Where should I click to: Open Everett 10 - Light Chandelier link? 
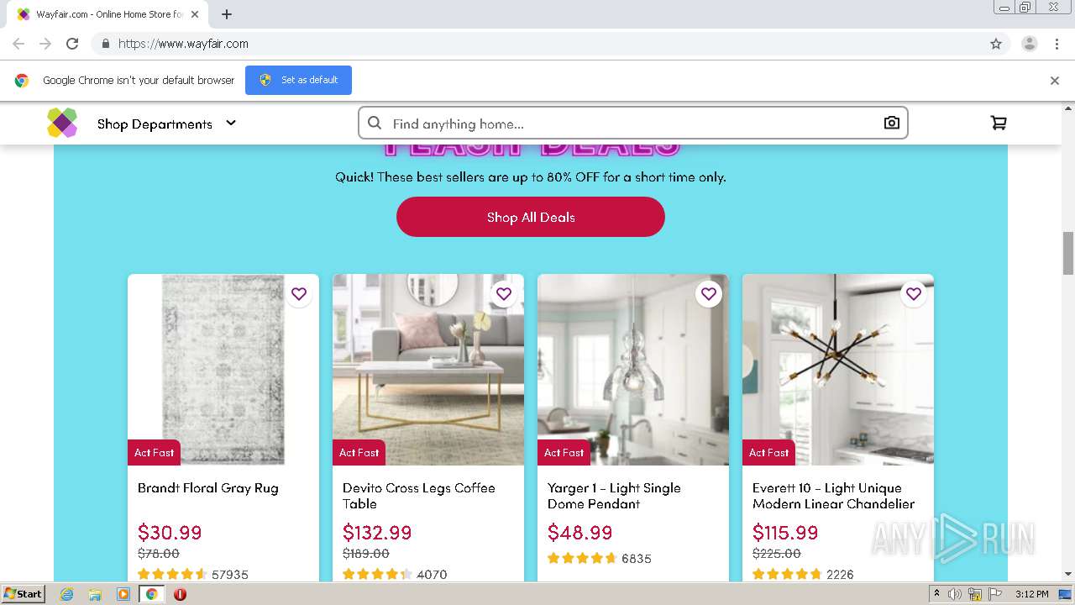tap(833, 496)
